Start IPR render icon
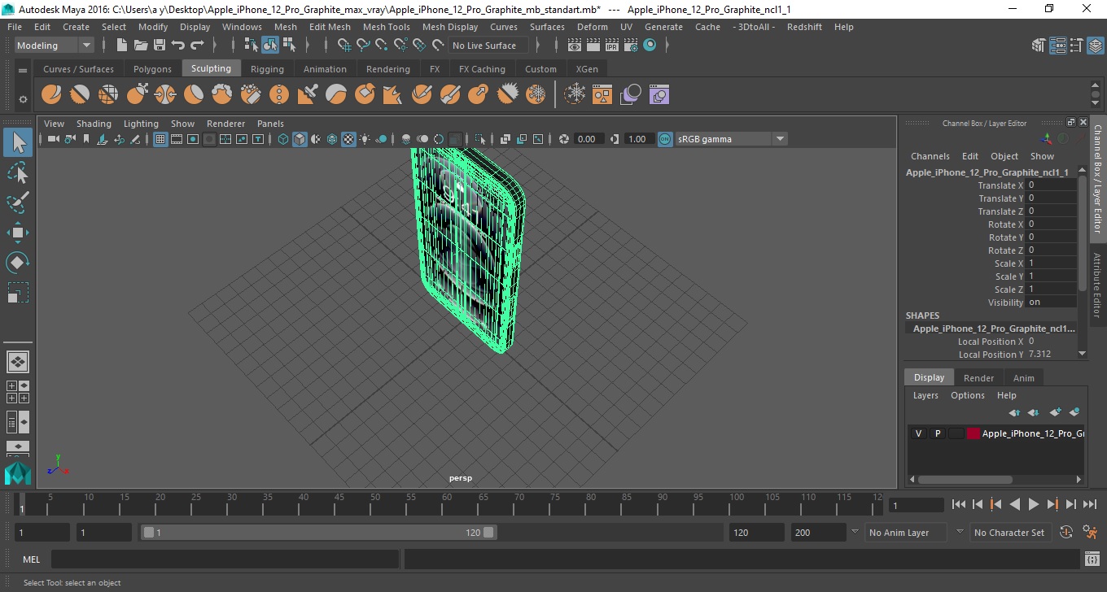The width and height of the screenshot is (1107, 592). tap(612, 46)
